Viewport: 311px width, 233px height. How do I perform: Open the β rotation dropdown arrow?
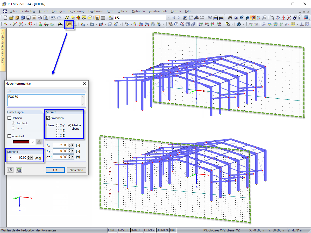31,158
